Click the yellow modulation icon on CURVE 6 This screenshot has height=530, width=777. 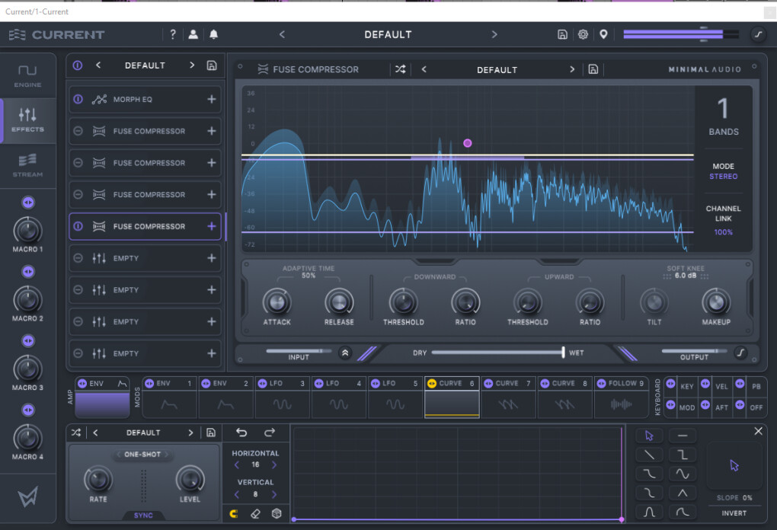pos(432,383)
